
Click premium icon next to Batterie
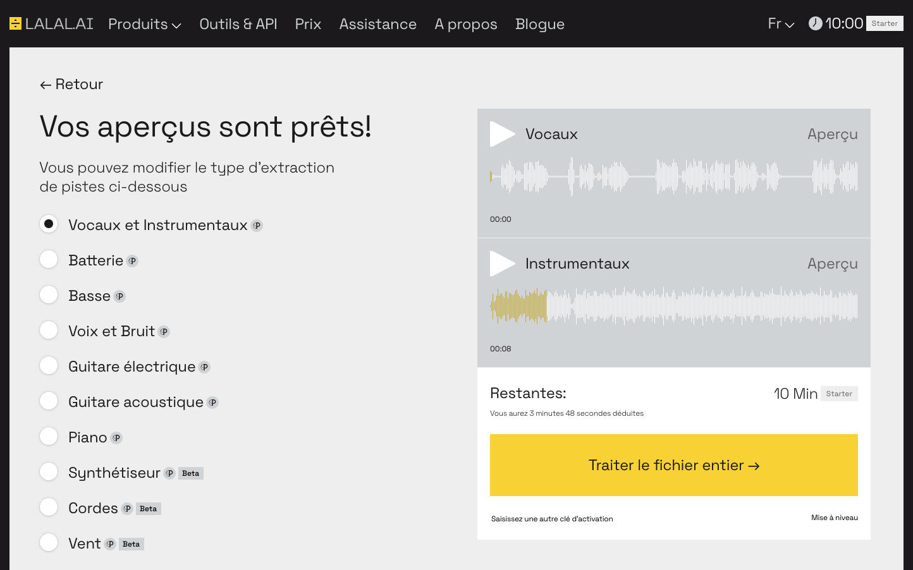[x=132, y=261]
